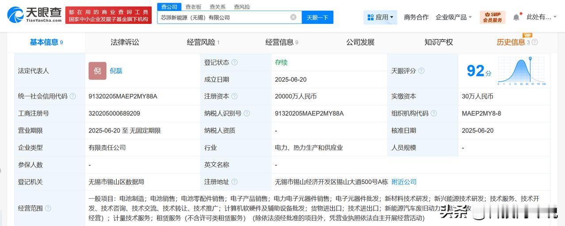Click industry 电力、热力生产和供应业

(x=309, y=148)
